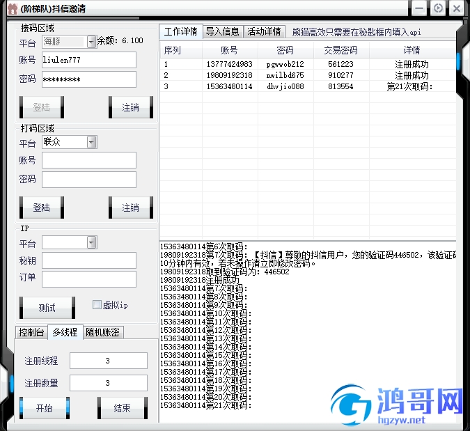Switch to the 控制台 tab
The width and height of the screenshot is (470, 431).
pos(31,332)
